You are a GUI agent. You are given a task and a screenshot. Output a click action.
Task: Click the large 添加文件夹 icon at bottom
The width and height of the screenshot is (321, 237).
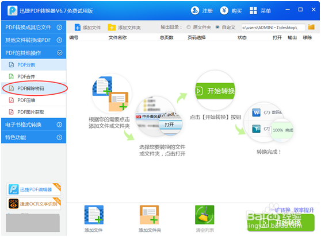click(149, 215)
